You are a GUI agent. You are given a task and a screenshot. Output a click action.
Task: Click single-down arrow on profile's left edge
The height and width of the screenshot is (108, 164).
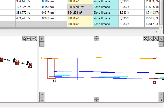[x=42, y=95]
